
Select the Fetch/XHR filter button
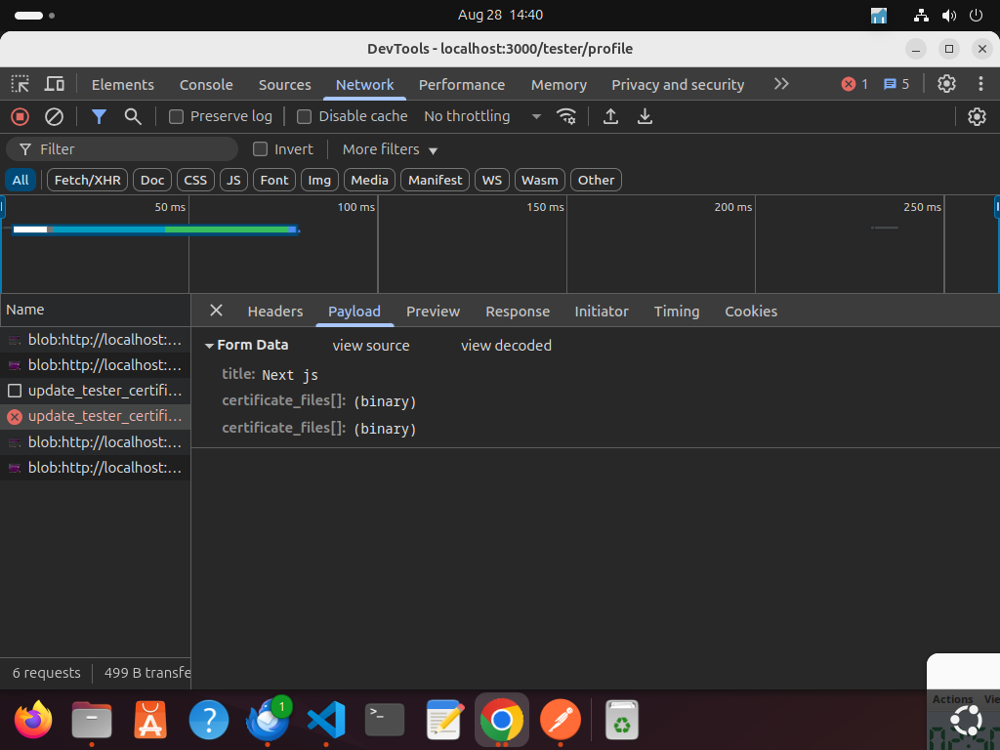coord(87,180)
